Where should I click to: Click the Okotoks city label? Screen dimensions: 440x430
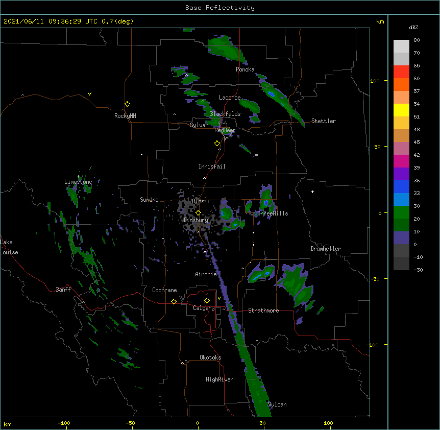click(x=210, y=357)
